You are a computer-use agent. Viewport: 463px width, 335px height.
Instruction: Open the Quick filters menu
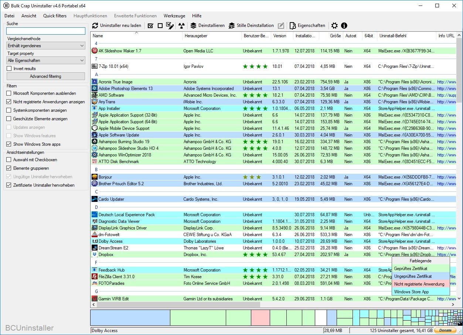(55, 16)
